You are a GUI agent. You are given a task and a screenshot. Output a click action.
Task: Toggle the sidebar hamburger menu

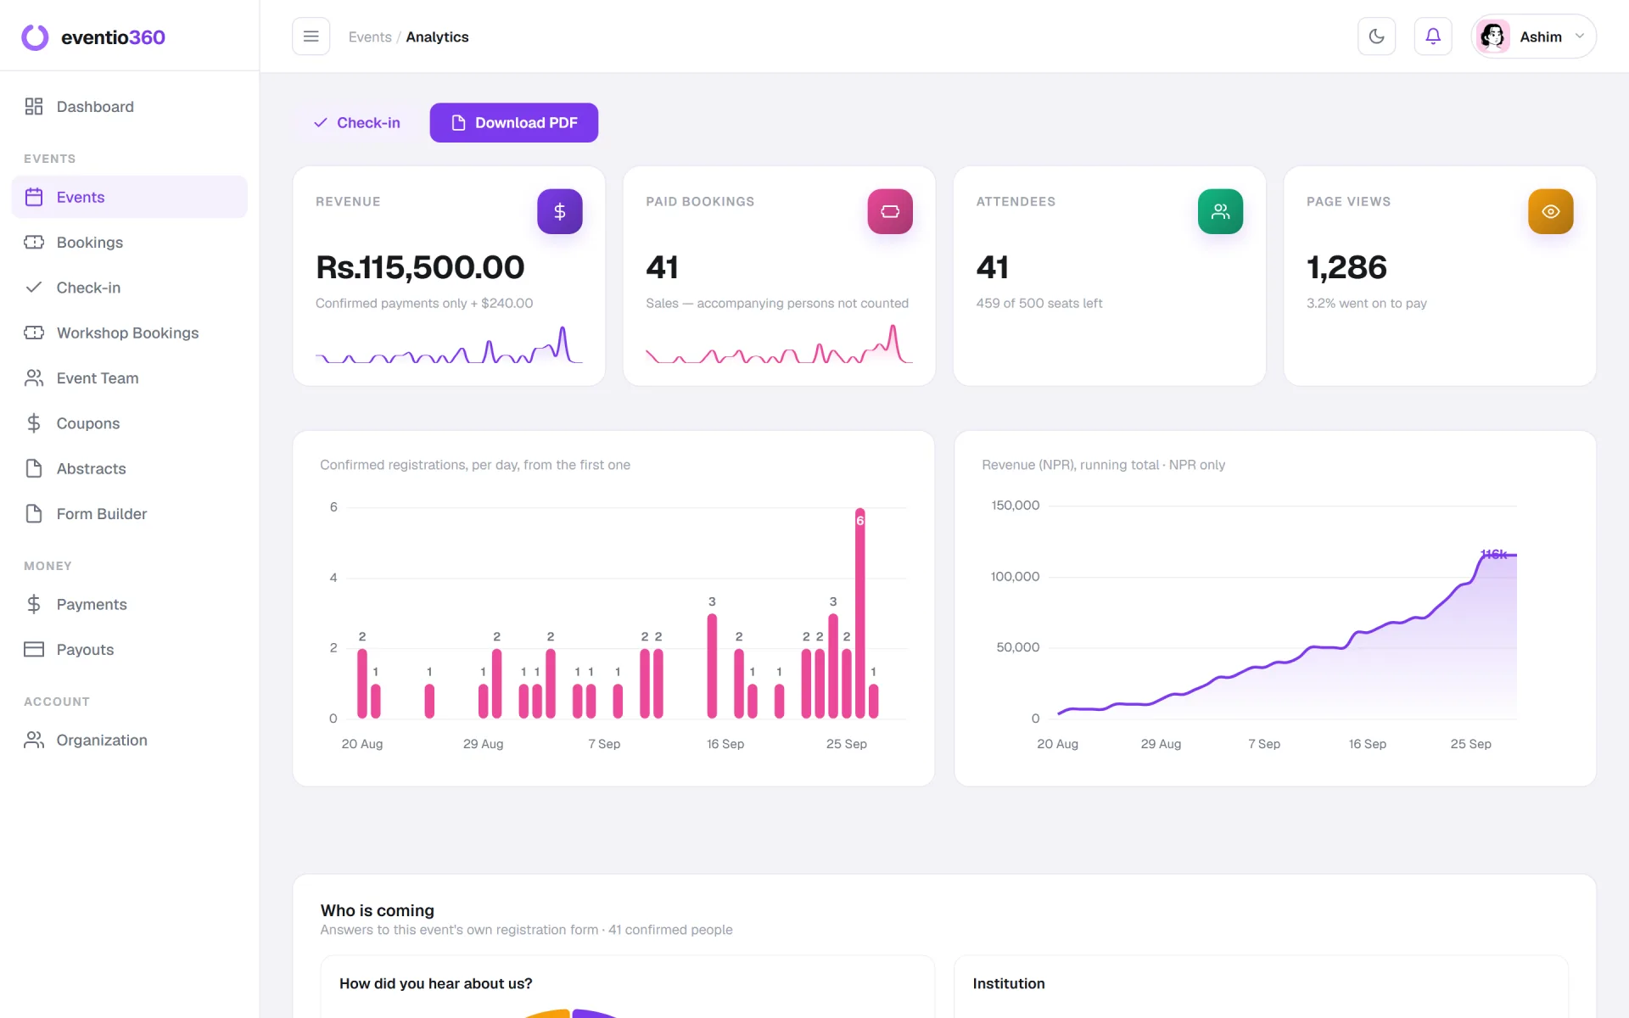click(x=311, y=36)
